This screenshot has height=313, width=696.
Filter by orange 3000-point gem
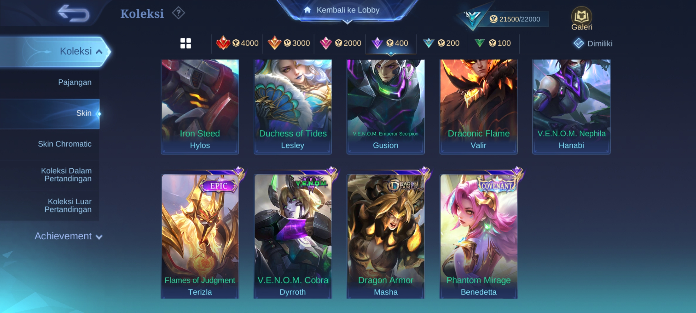click(289, 43)
